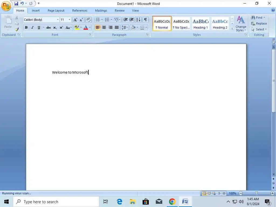Image resolution: width=276 pixels, height=207 pixels.
Task: Apply superscript formatting
Action: [61, 27]
